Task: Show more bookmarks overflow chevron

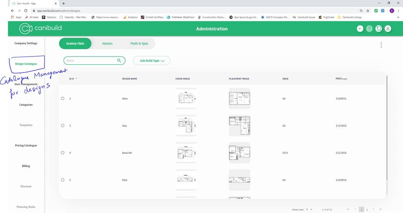Action: tap(398, 17)
